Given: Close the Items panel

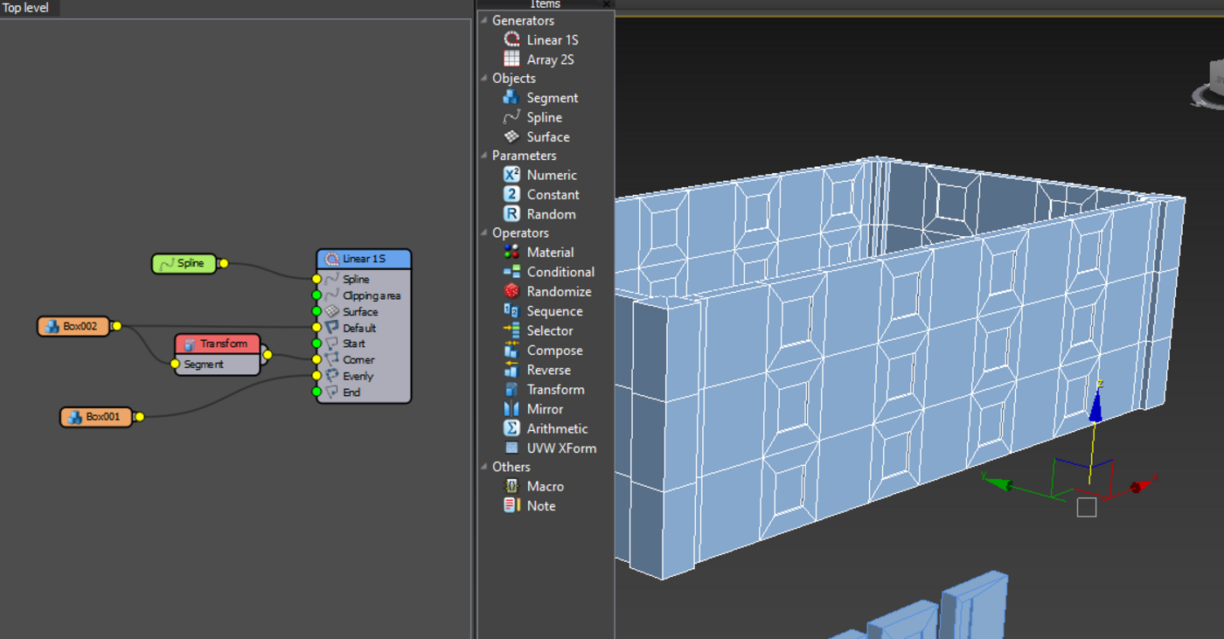Looking at the screenshot, I should pyautogui.click(x=608, y=4).
